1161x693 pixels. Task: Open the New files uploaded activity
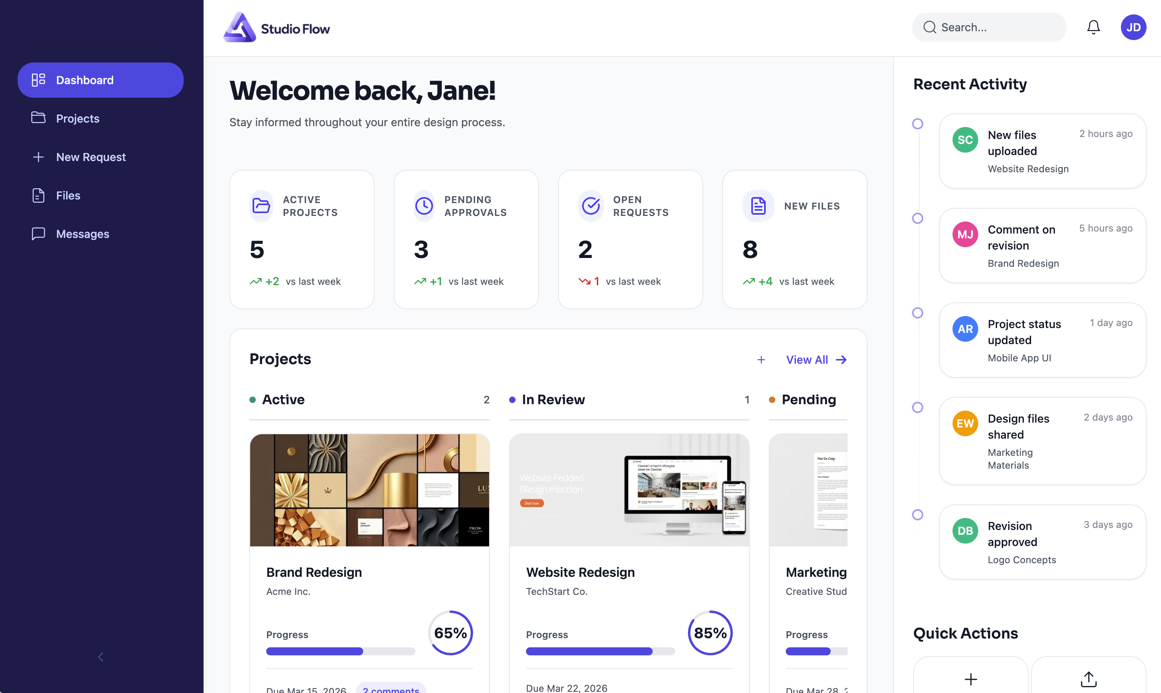pos(1042,151)
